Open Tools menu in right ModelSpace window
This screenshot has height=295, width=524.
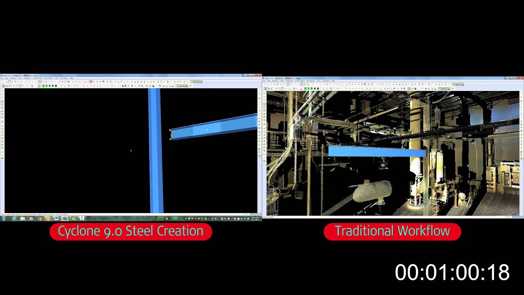click(x=318, y=81)
